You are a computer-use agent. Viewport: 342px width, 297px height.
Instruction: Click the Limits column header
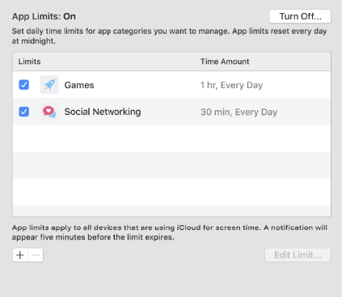pyautogui.click(x=29, y=62)
